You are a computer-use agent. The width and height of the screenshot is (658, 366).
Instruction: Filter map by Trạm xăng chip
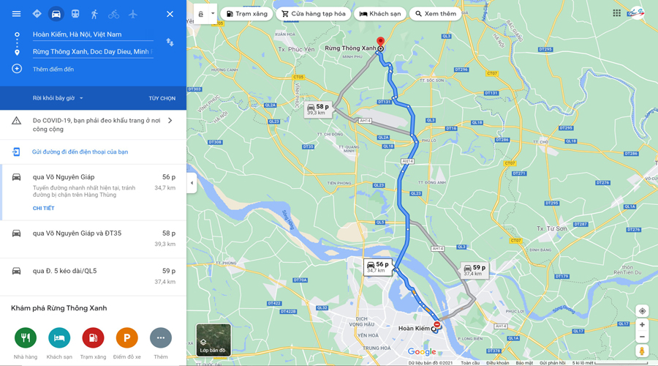pos(247,14)
